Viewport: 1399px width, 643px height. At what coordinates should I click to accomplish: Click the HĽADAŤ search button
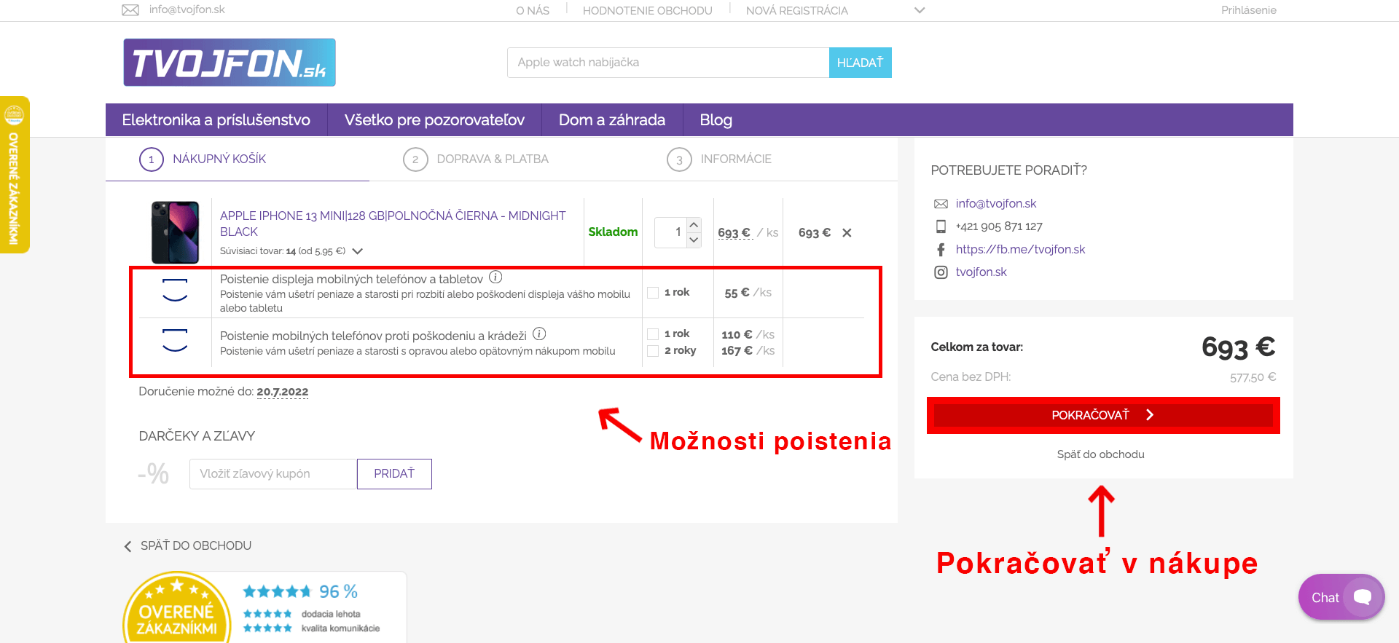point(860,63)
